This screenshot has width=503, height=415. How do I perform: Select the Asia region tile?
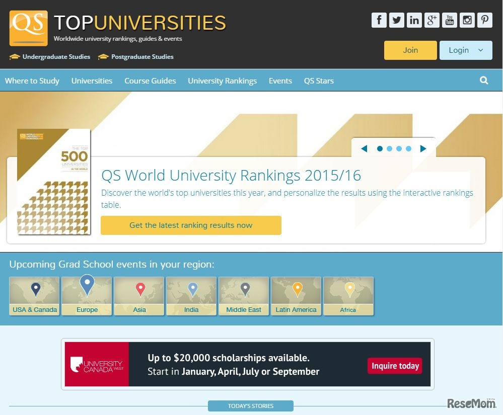[139, 296]
